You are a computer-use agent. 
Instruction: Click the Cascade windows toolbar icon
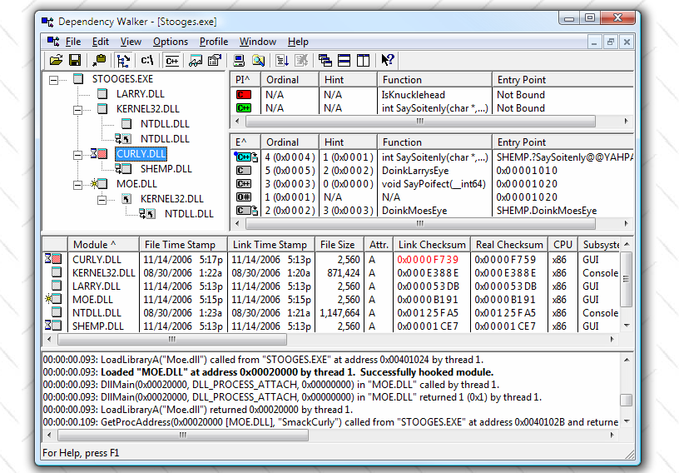(x=325, y=60)
